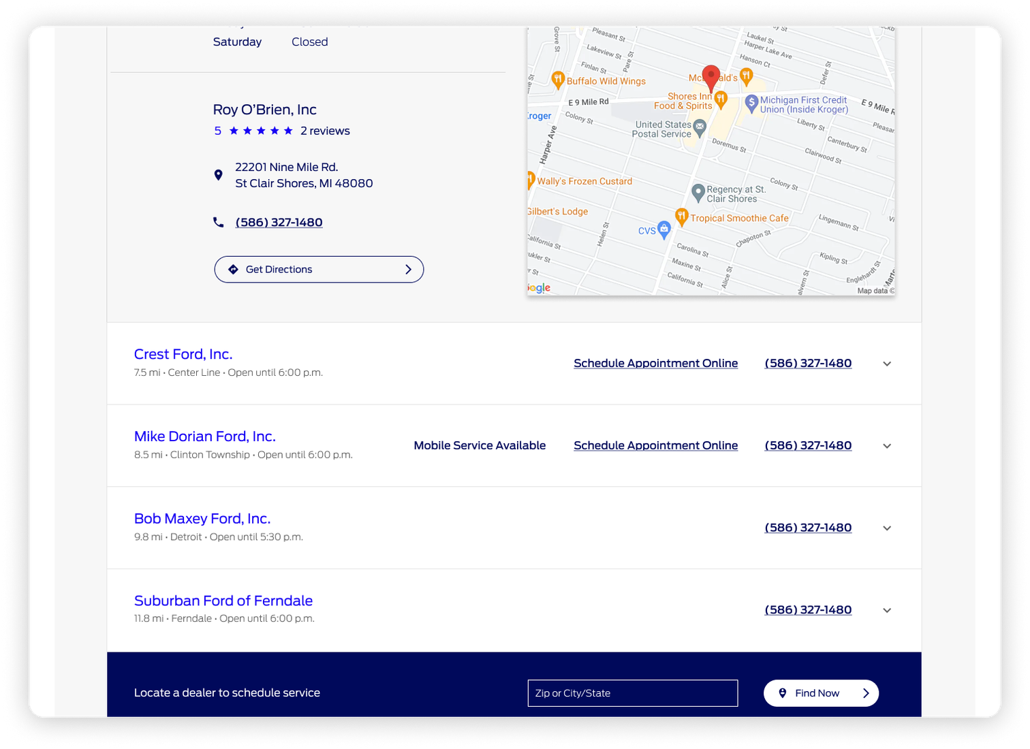Click Michigan First Credit Union map marker

(x=751, y=103)
